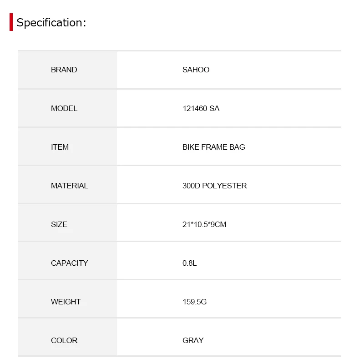Click the SAHOO brand value
The image size is (364, 364).
[196, 70]
